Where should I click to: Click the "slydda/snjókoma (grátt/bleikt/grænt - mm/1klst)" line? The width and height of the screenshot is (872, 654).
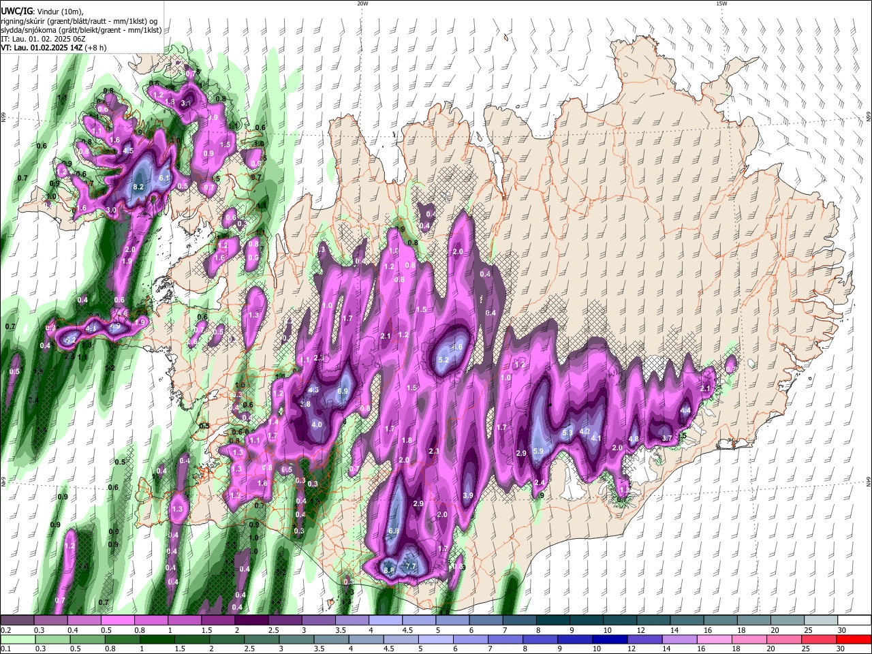click(81, 30)
